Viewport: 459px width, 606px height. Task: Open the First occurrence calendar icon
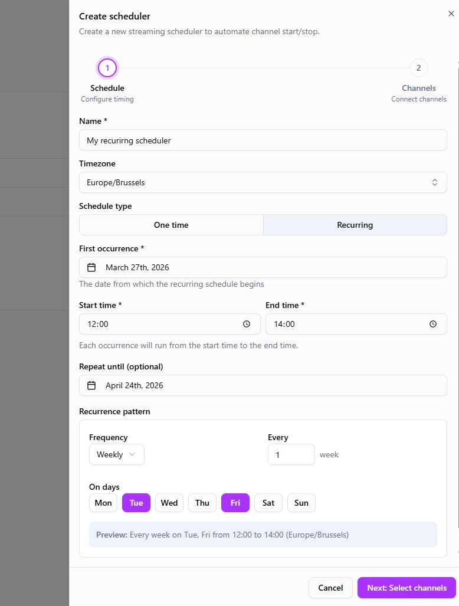(91, 267)
